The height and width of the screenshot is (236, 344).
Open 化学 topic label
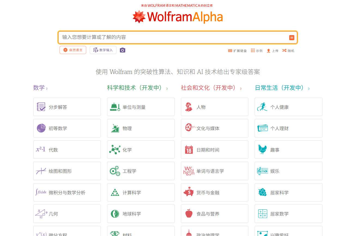[x=127, y=150]
